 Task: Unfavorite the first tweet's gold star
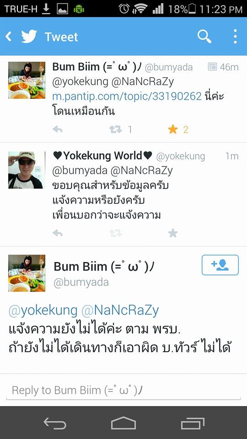[173, 129]
